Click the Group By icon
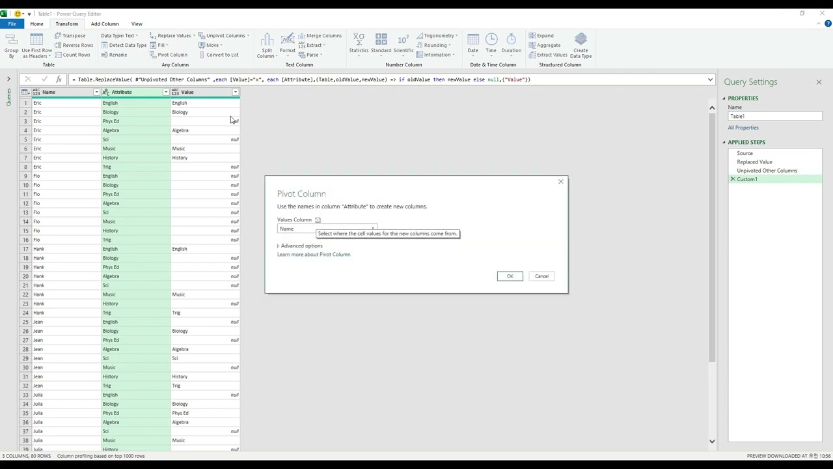The height and width of the screenshot is (469, 833). [x=11, y=44]
